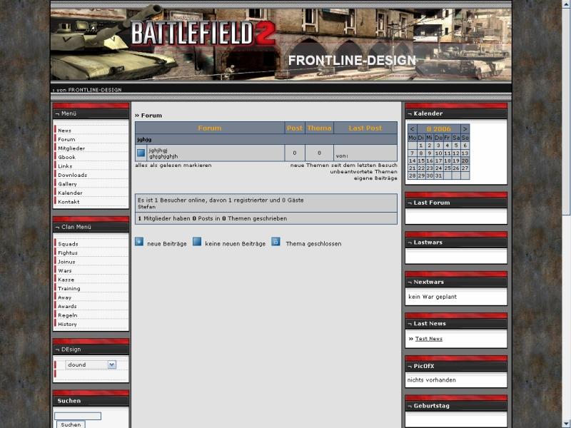This screenshot has height=428, width=571.
Task: Open Regeln in the Clan Menü
Action: coord(67,315)
